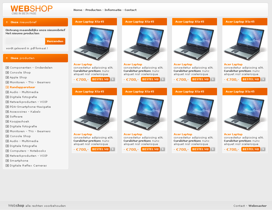
Task: Click the Webmaster link in the footer
Action: pos(257,206)
